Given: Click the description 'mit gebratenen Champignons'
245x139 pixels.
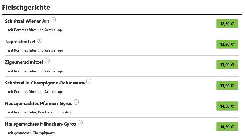Looking at the screenshot, I should pos(31,133).
